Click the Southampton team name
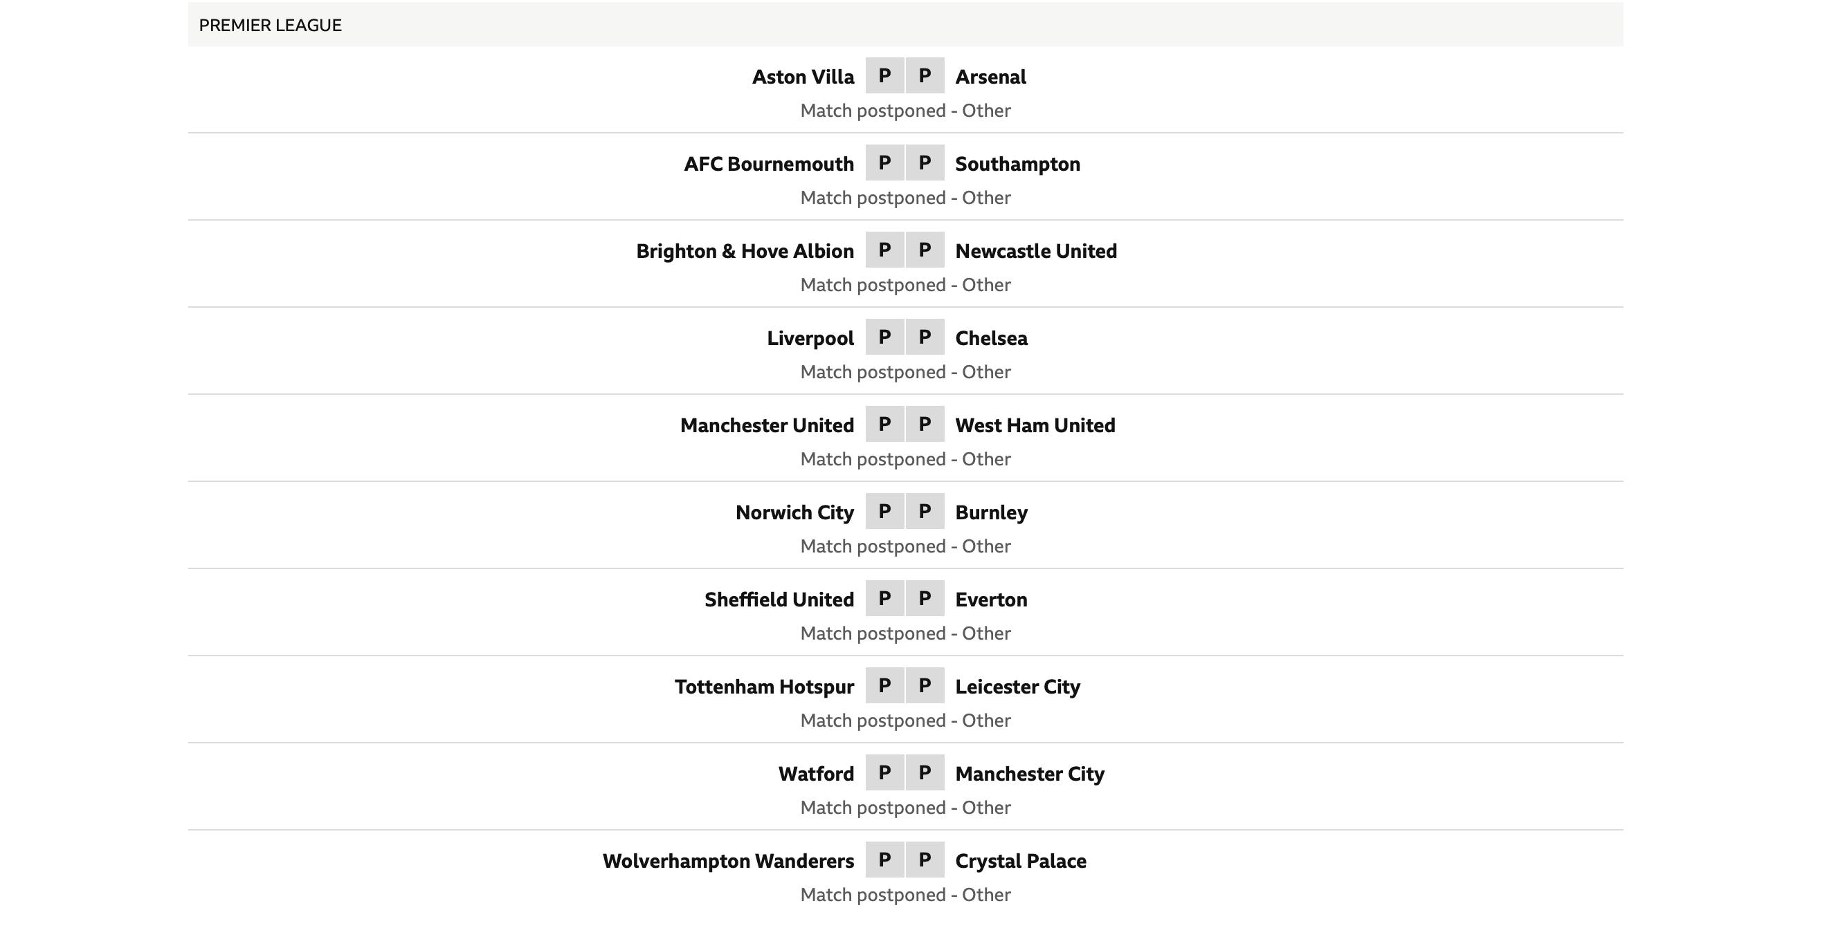 [1017, 164]
